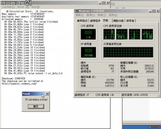This screenshot has width=161, height=129.
Task: Maximize the Super PI window
Action: (x=104, y=3)
